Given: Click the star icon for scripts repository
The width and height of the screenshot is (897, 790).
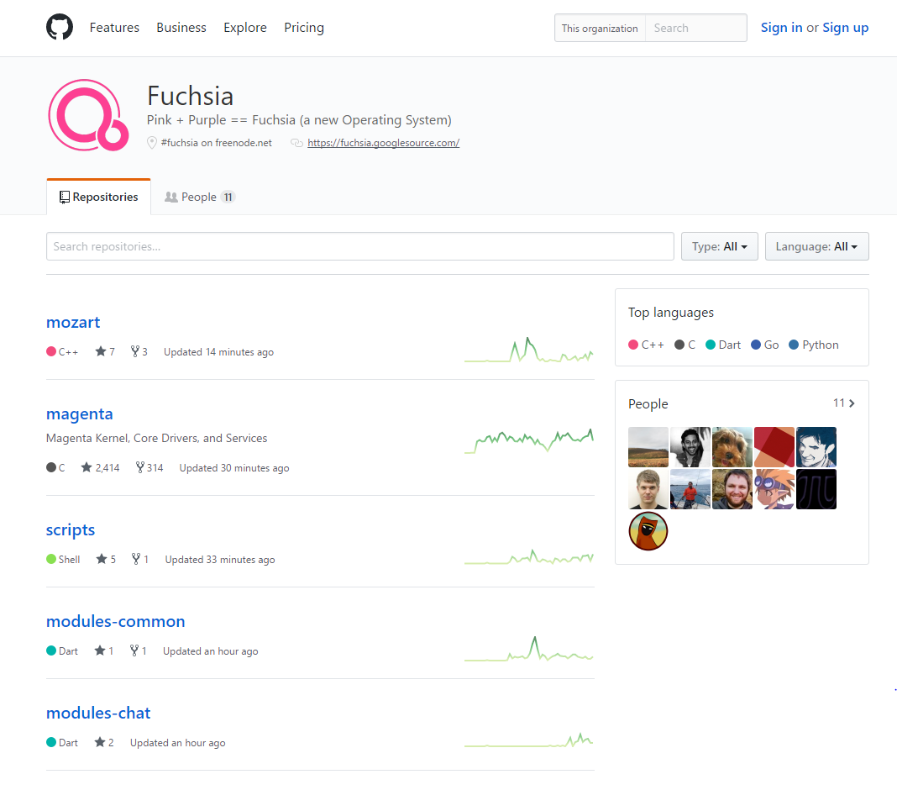Looking at the screenshot, I should [102, 559].
